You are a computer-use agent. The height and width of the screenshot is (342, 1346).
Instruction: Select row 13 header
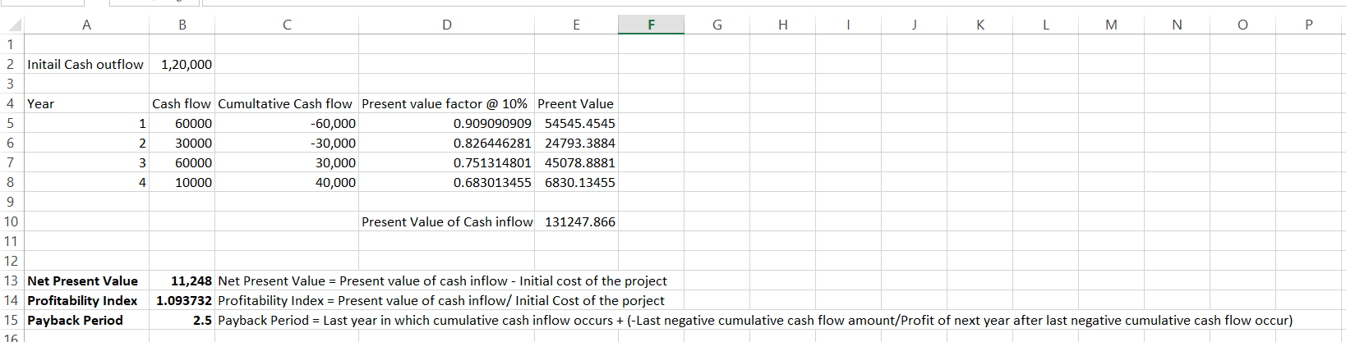pyautogui.click(x=11, y=280)
